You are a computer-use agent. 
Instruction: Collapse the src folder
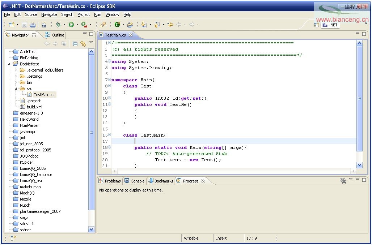click(x=16, y=89)
